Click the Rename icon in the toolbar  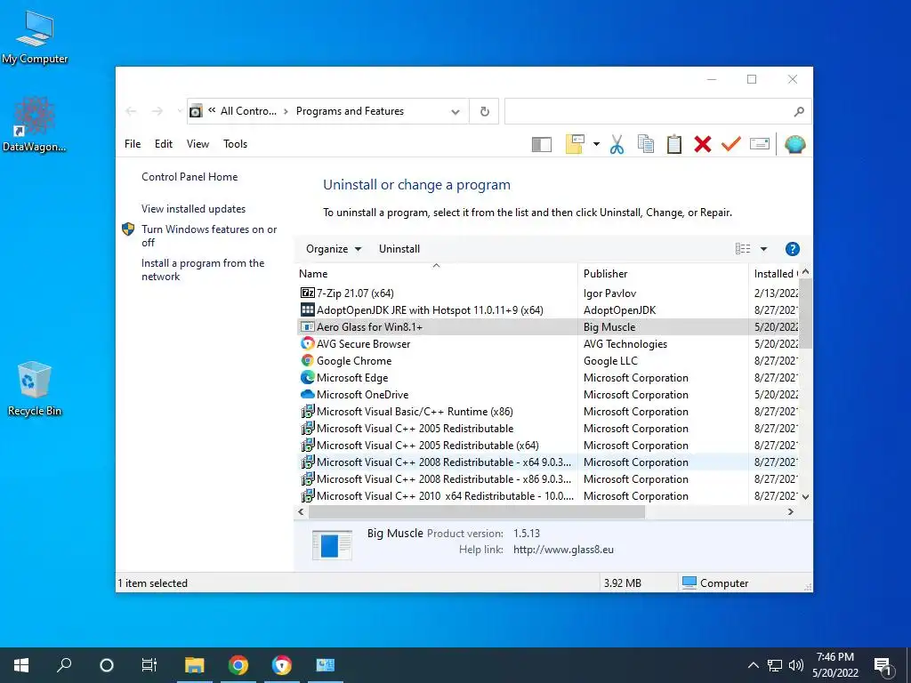[760, 144]
